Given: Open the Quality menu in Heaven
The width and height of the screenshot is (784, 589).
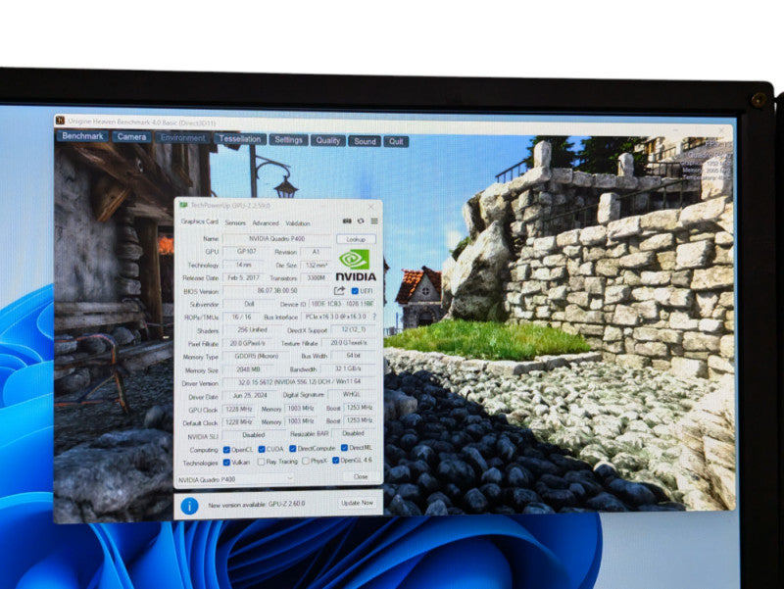Looking at the screenshot, I should (x=327, y=140).
